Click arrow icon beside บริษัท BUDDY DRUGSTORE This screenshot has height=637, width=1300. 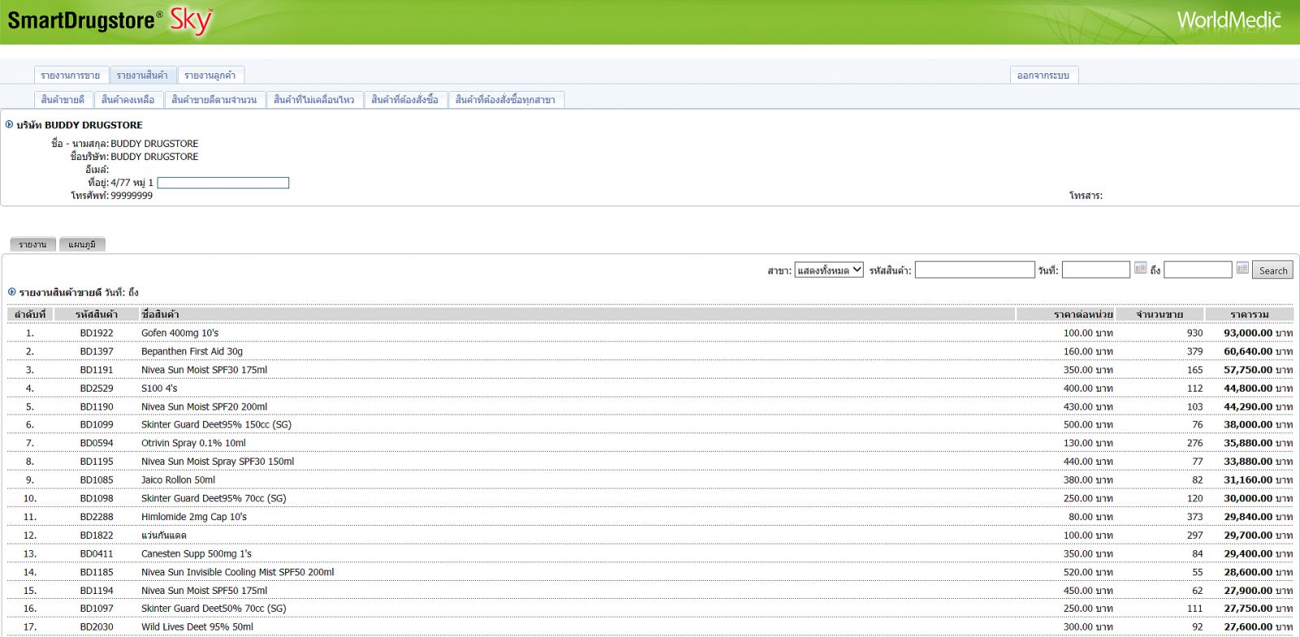click(10, 125)
